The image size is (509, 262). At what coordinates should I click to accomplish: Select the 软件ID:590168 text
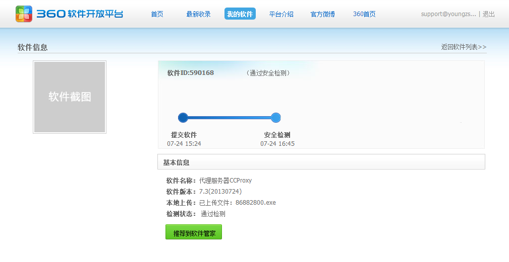coord(191,73)
